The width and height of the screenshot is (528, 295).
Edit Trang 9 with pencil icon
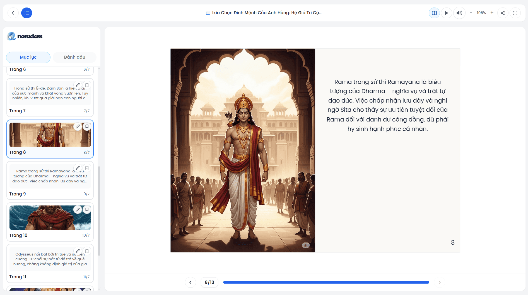[78, 168]
